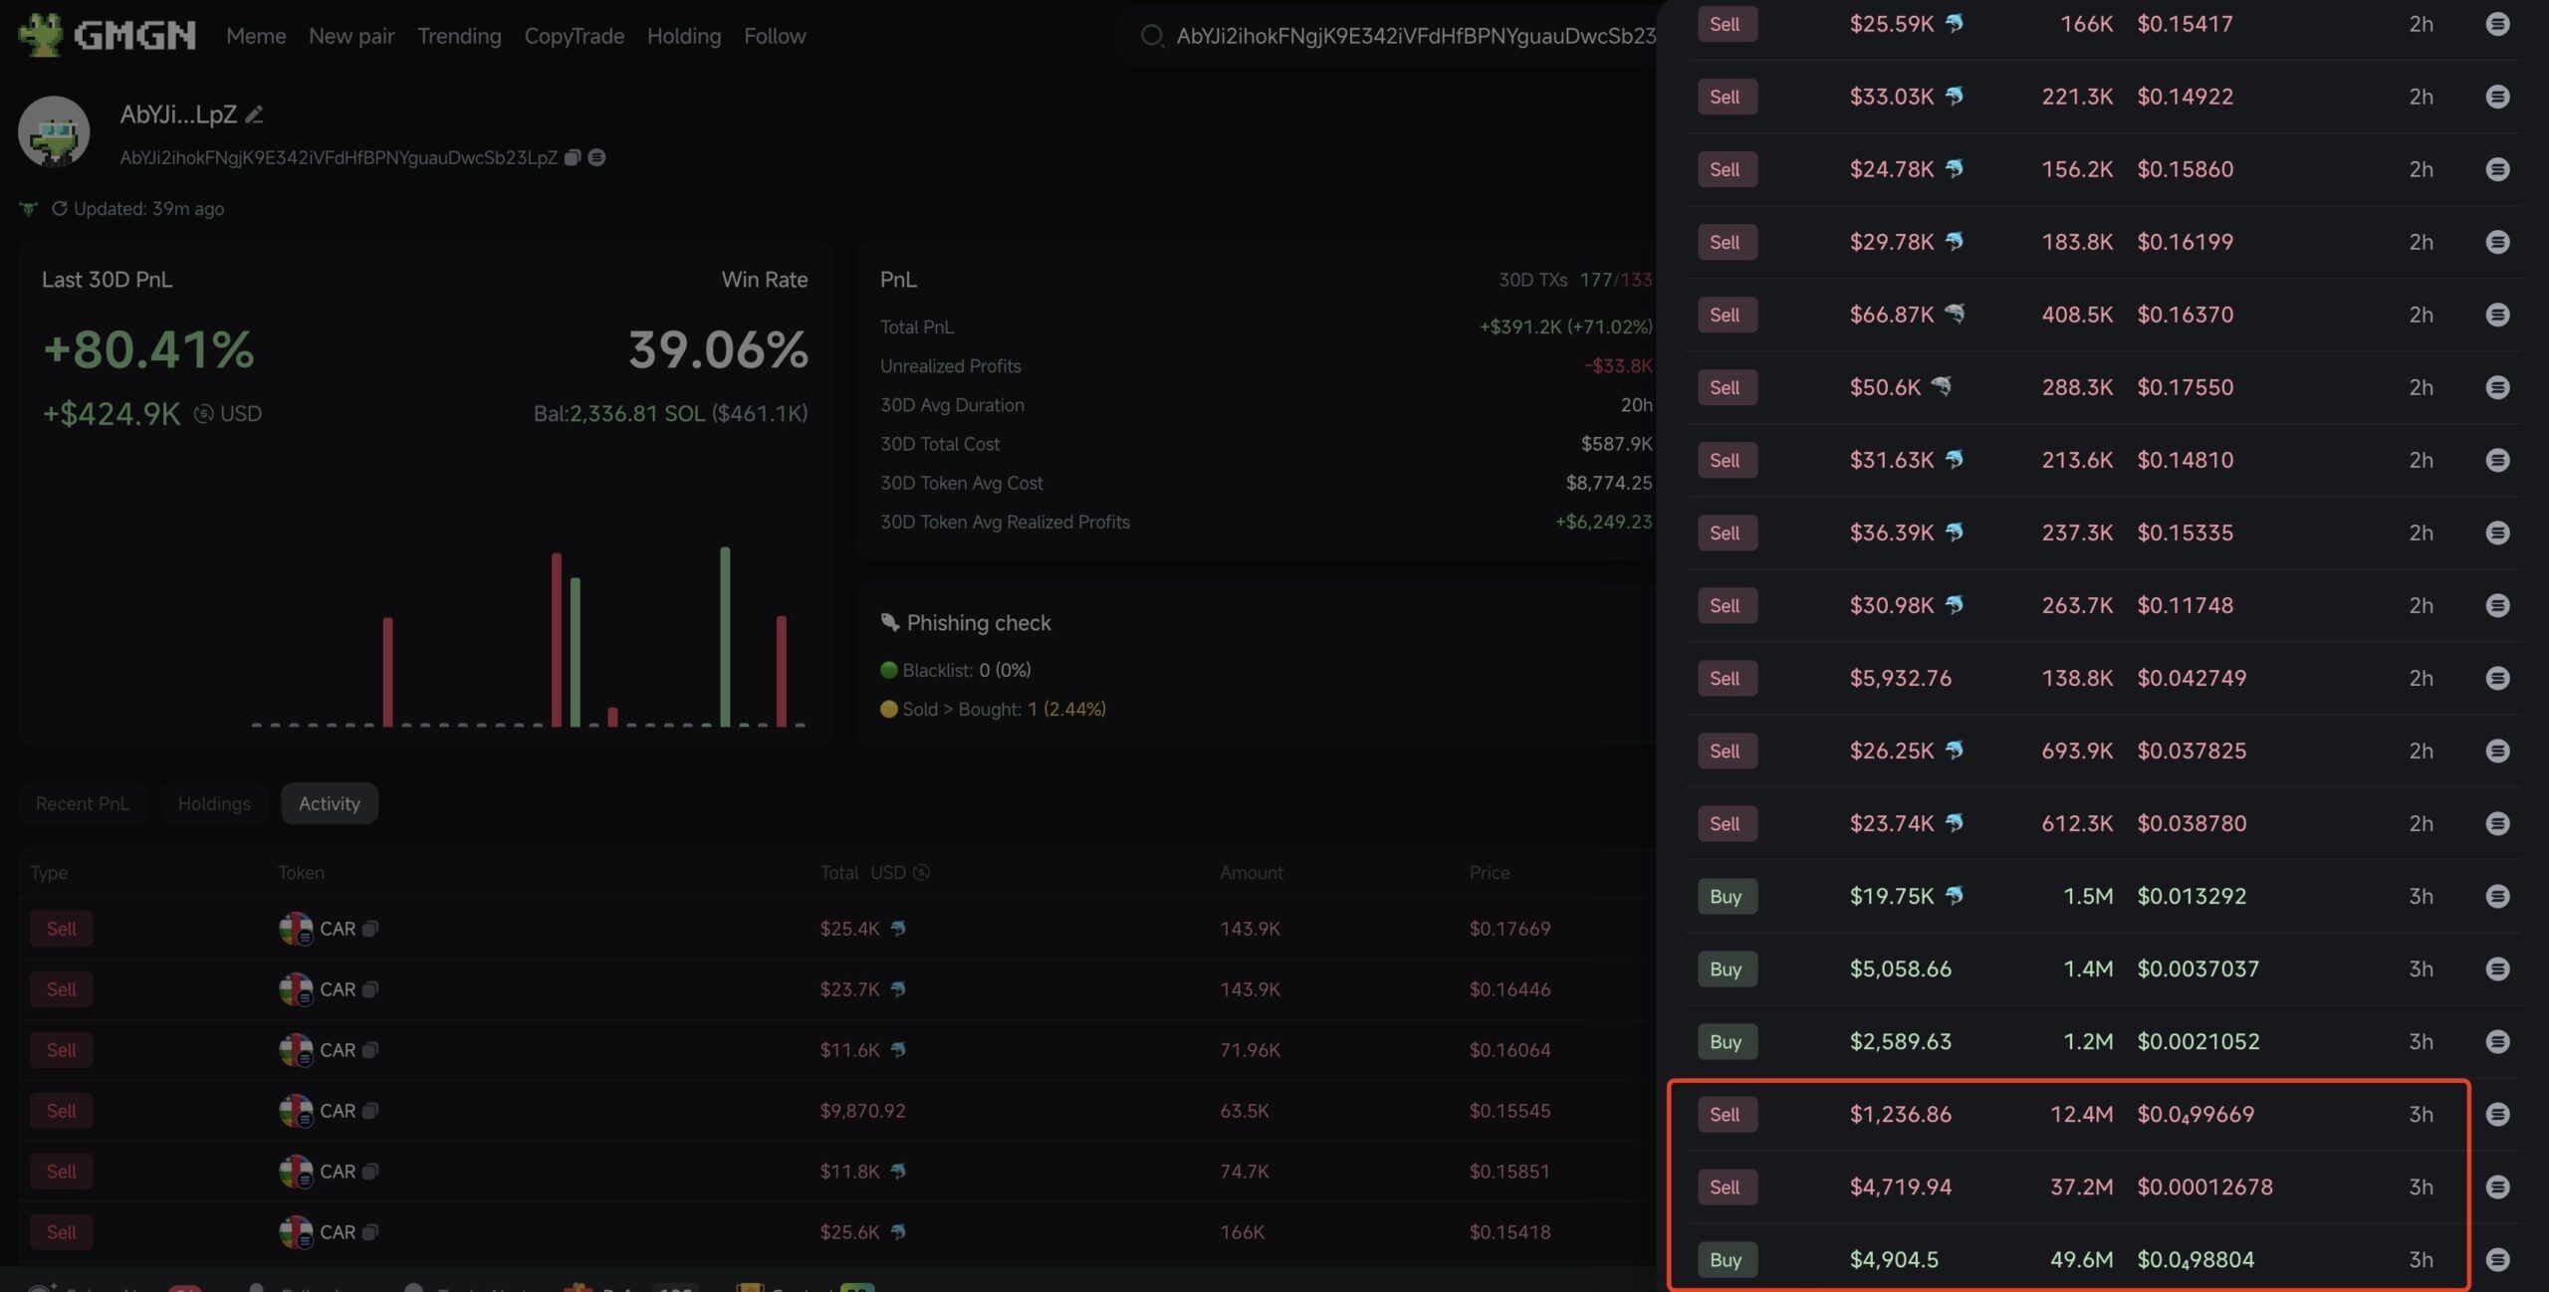This screenshot has height=1292, width=2549.
Task: Open Solana explorer icon beside wallet address
Action: [x=596, y=157]
